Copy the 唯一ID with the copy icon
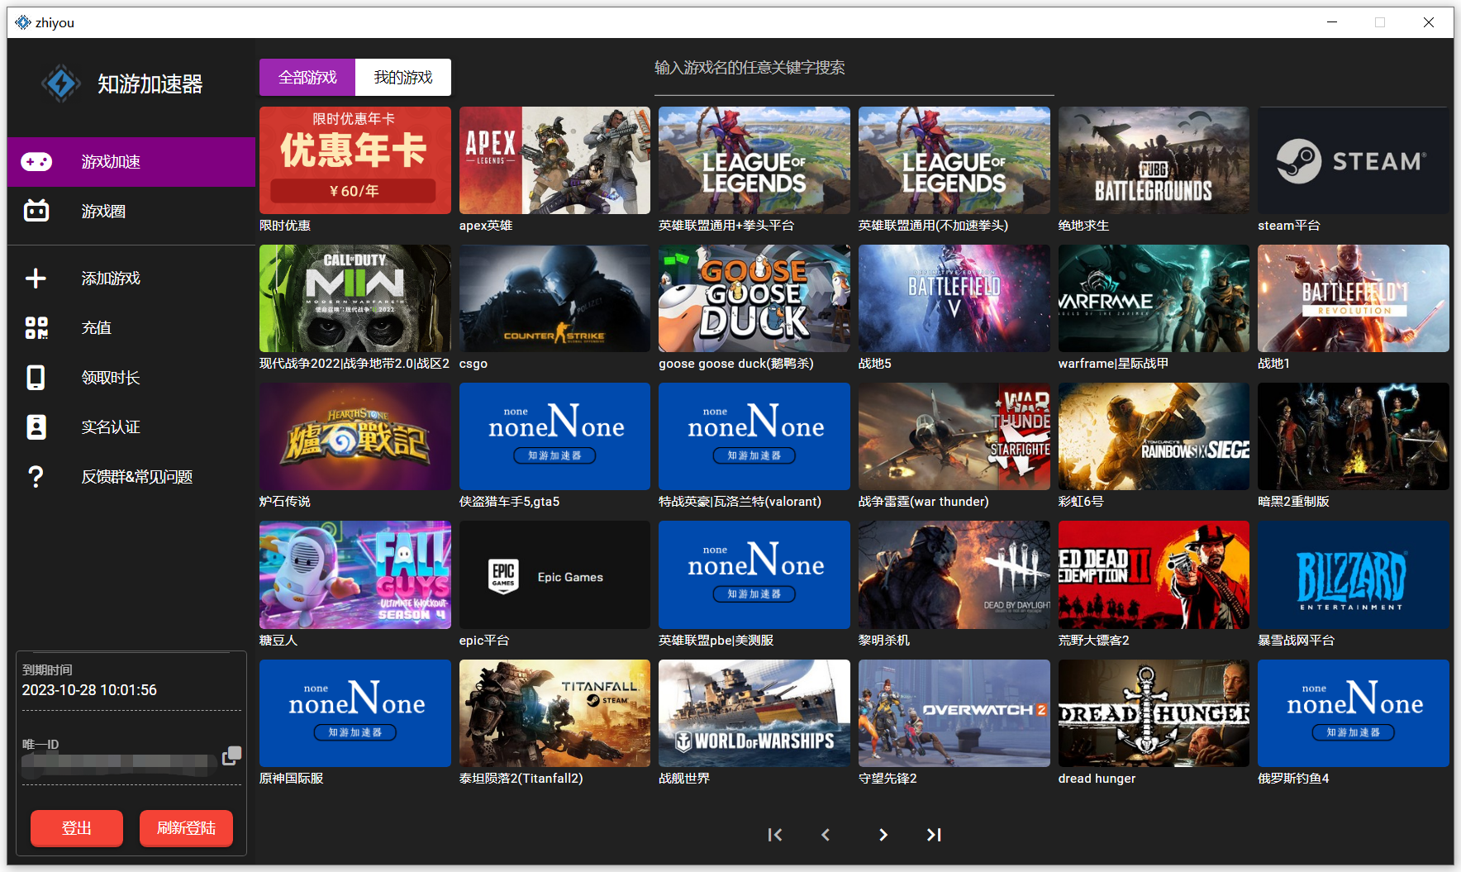 231,755
